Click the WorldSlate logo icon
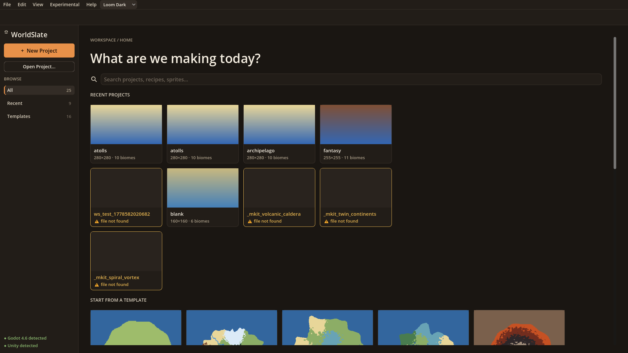 tap(6, 32)
